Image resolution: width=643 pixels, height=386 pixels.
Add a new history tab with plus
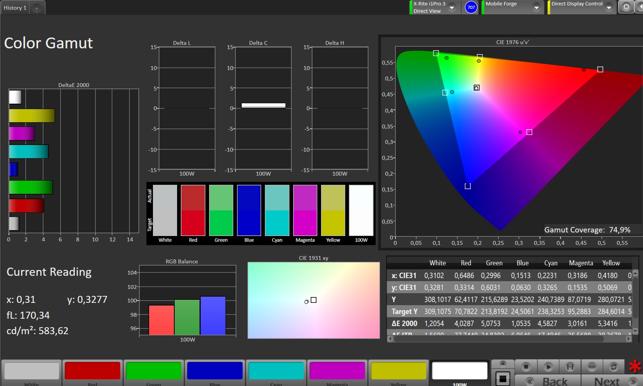coord(36,8)
